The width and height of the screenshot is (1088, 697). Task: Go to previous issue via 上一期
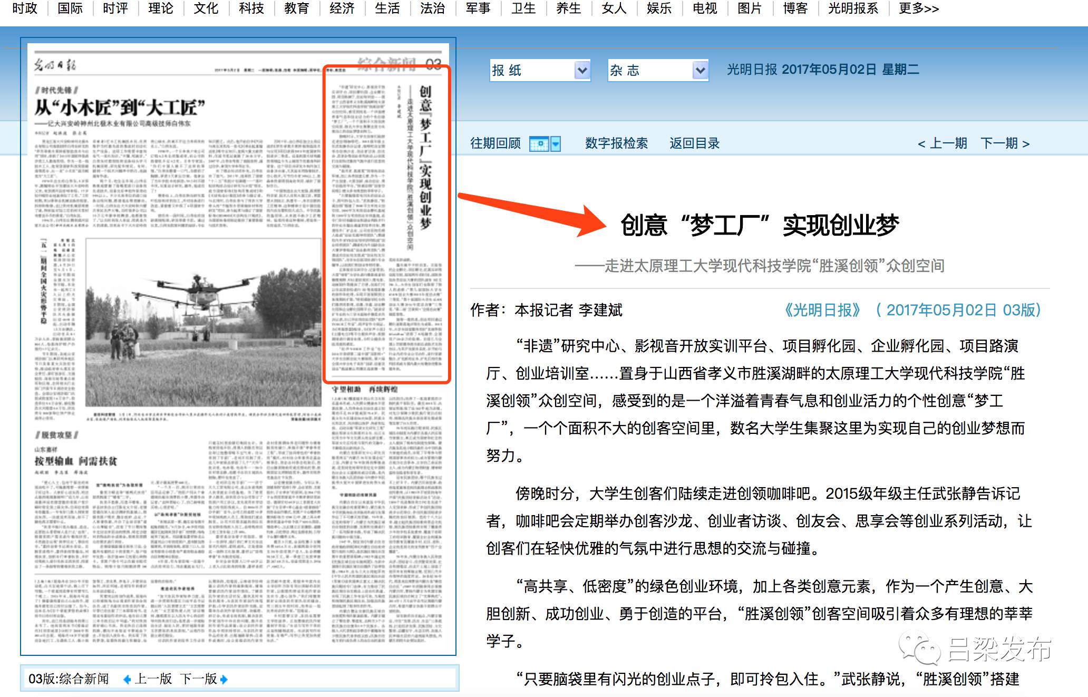tap(942, 143)
